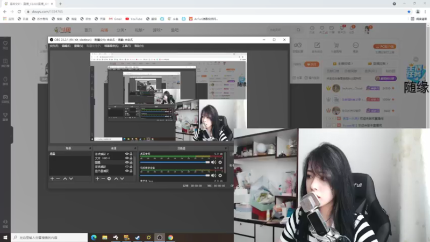Image resolution: width=430 pixels, height=242 pixels.
Task: Toggle visibility of 文本 (GDI+) source
Action: point(127,158)
